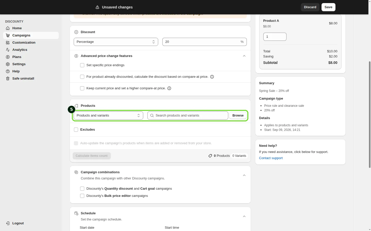Check Bulk price editor campaigns combination
The height and width of the screenshot is (231, 371).
[82, 196]
